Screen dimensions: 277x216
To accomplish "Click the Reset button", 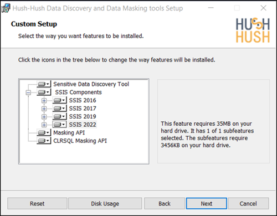I will 37,203.
